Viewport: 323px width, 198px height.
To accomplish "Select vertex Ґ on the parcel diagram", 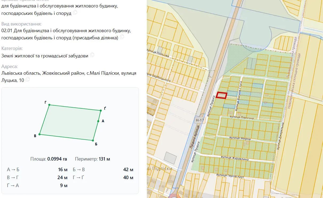I will click(101, 111).
